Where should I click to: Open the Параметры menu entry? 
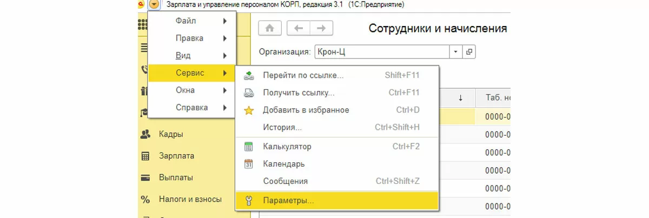[288, 201]
